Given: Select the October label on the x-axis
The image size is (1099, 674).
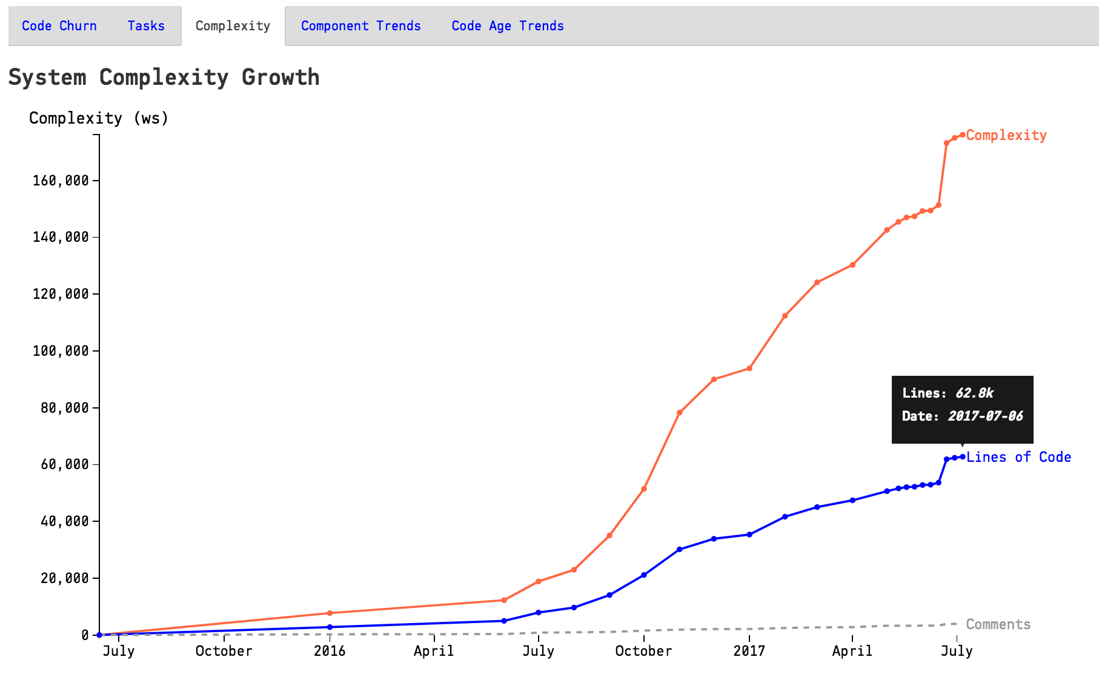Looking at the screenshot, I should point(224,651).
